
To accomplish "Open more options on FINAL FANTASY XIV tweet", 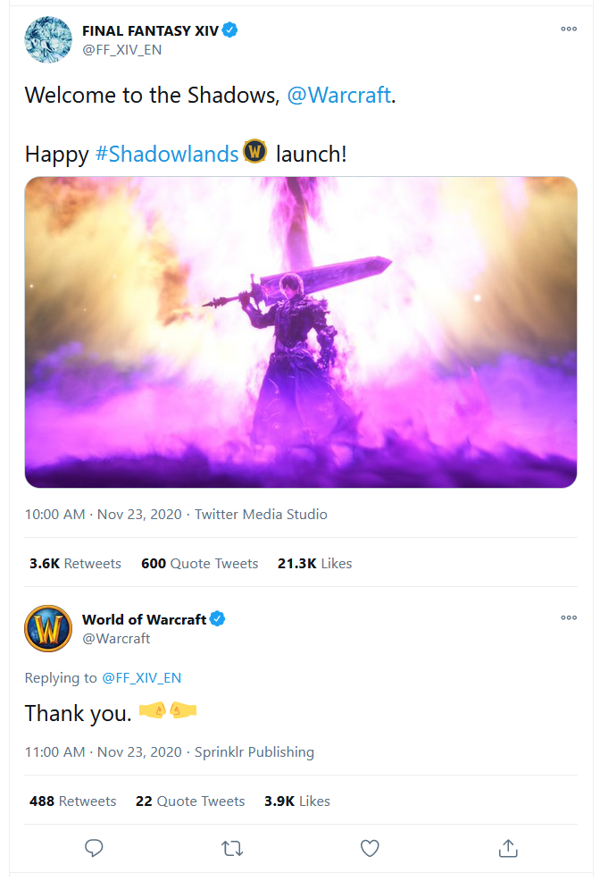I will pos(568,29).
